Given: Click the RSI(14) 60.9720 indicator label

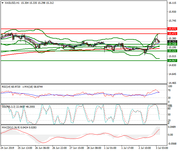Looking at the screenshot, I should 11,87.
